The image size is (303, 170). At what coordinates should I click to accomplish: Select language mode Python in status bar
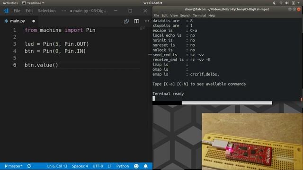(x=123, y=166)
